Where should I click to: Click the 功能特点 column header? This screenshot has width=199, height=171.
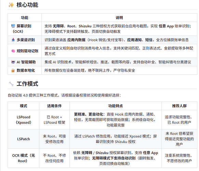point(116,106)
